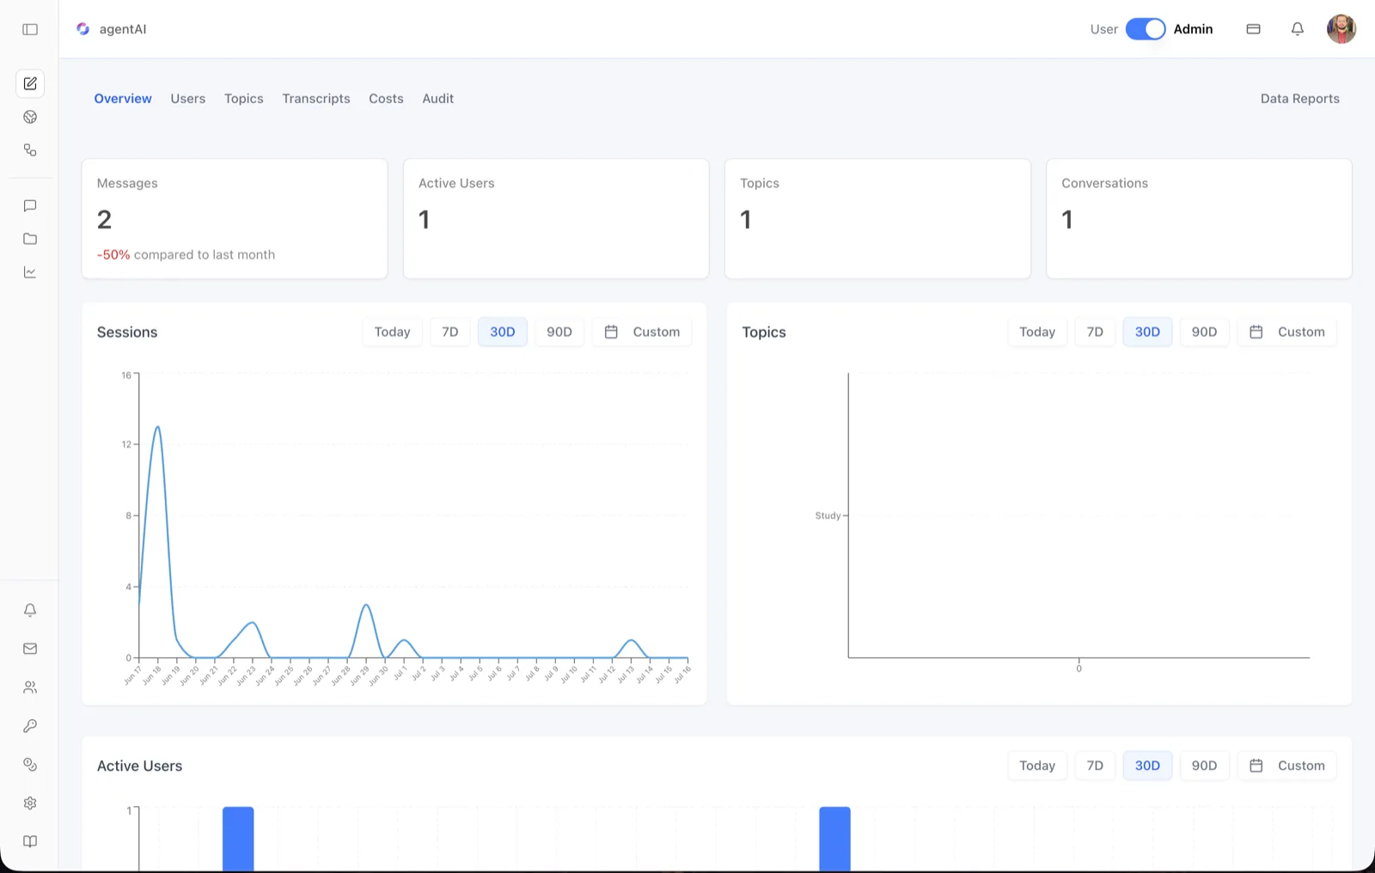Select Today range in Topics chart
Image resolution: width=1375 pixels, height=873 pixels.
[x=1037, y=332]
